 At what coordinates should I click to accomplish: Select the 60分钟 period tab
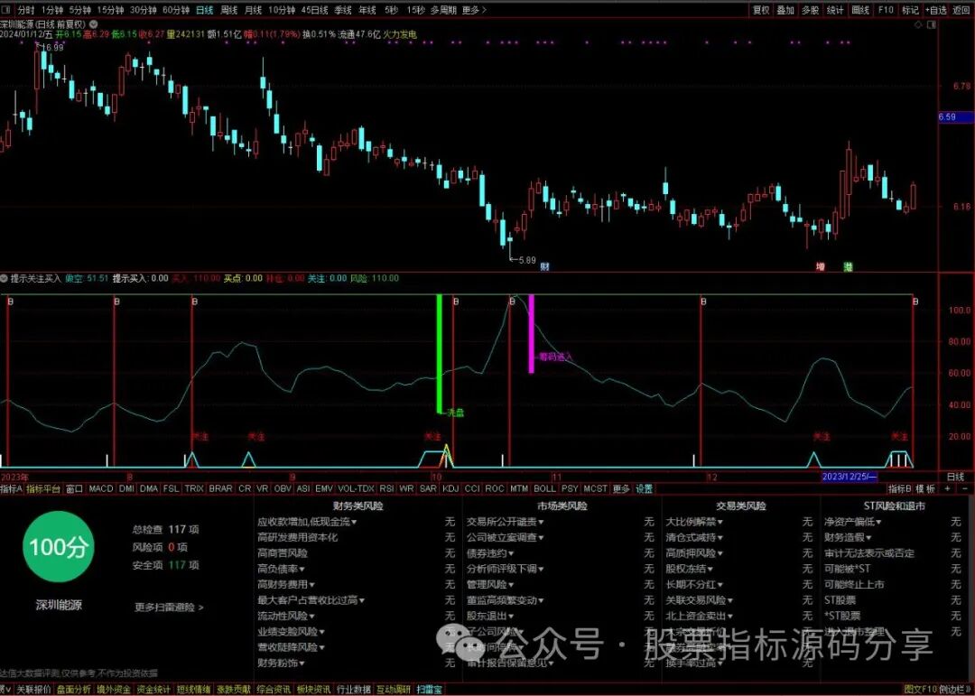coord(176,10)
